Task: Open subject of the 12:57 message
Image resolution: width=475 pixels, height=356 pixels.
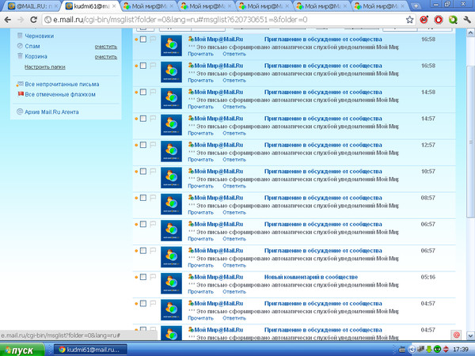Action: pos(323,145)
